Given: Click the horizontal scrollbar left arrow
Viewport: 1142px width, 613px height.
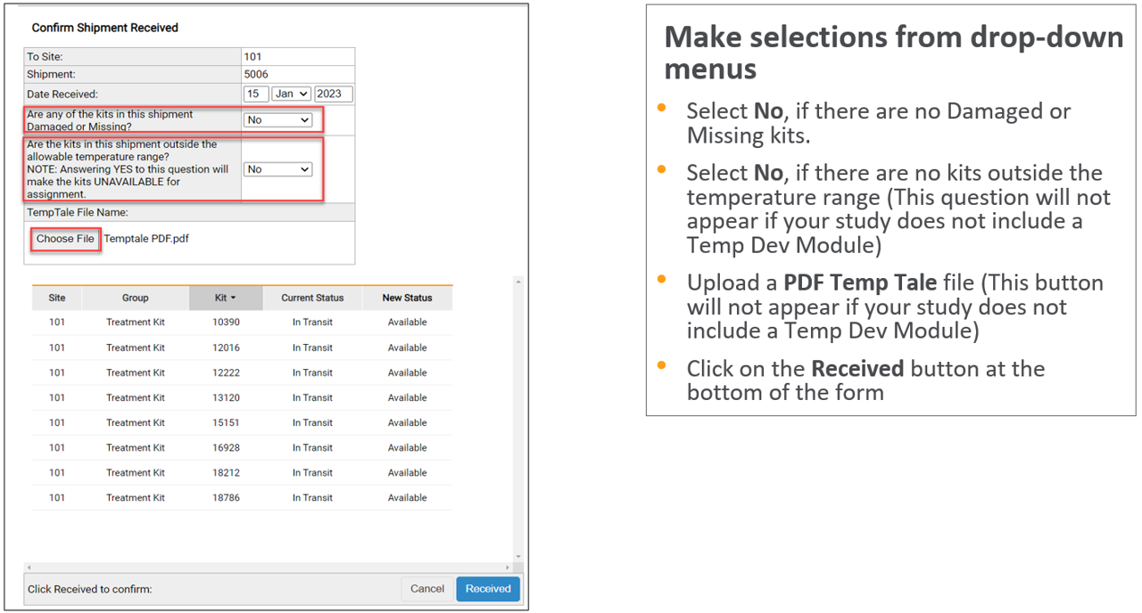Looking at the screenshot, I should (29, 568).
